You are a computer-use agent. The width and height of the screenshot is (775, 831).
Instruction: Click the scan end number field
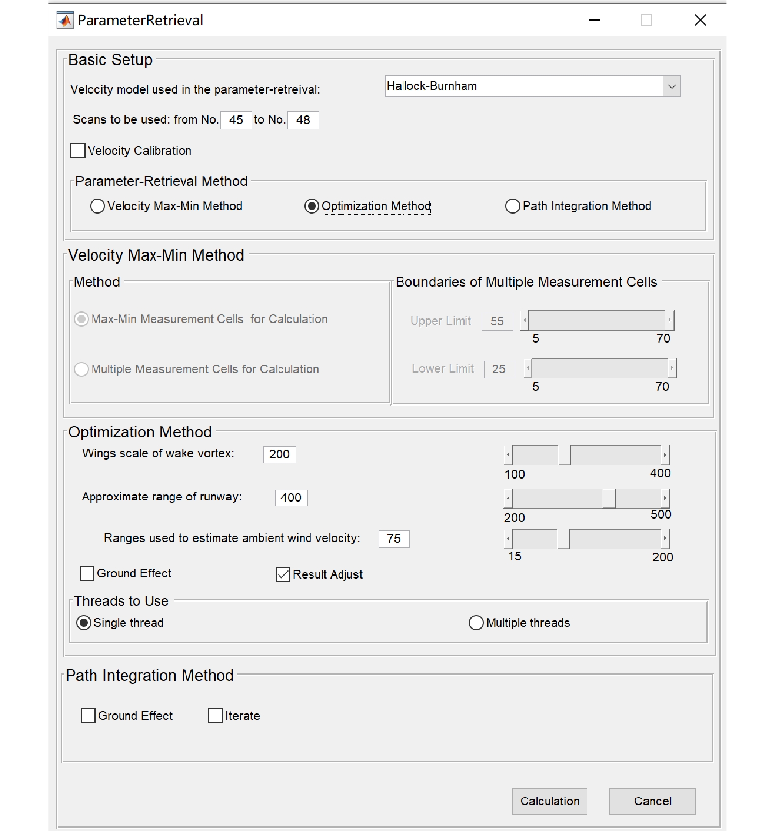point(303,120)
